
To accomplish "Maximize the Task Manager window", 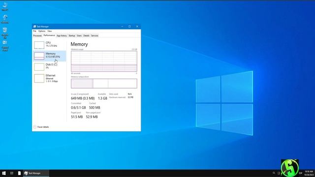I will (x=129, y=27).
